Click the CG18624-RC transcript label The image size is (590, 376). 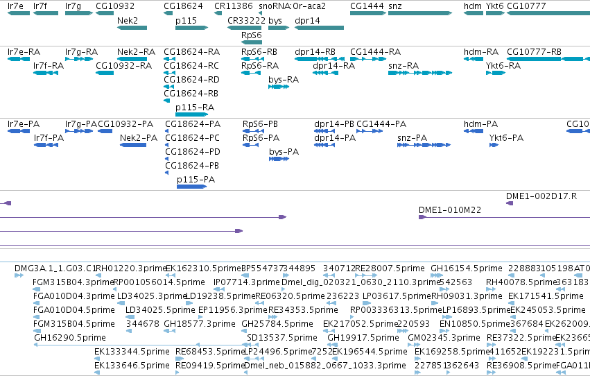tap(191, 65)
